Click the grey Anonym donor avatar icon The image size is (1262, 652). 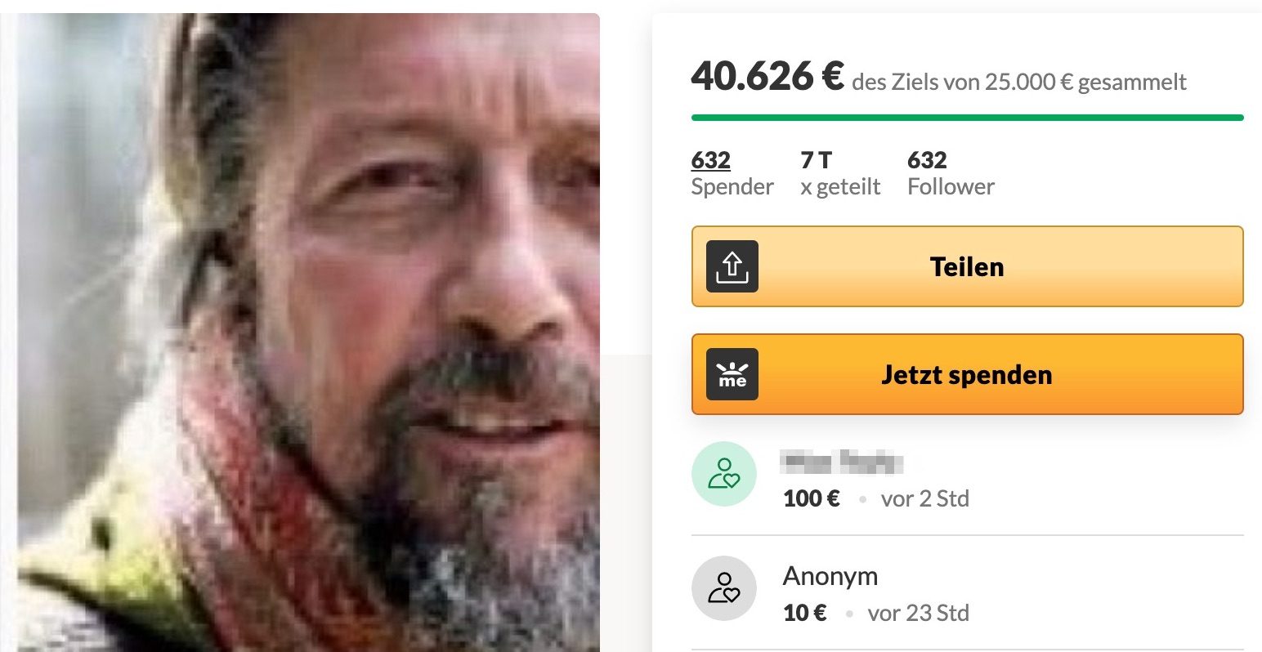724,588
